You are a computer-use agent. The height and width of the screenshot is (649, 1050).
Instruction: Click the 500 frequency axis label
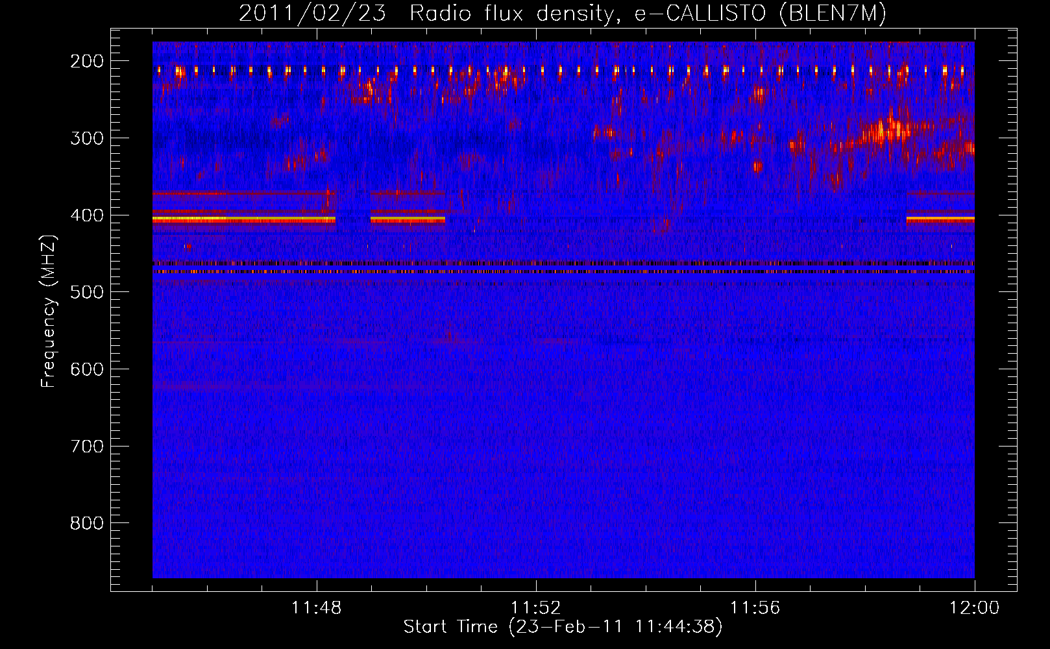pos(87,292)
